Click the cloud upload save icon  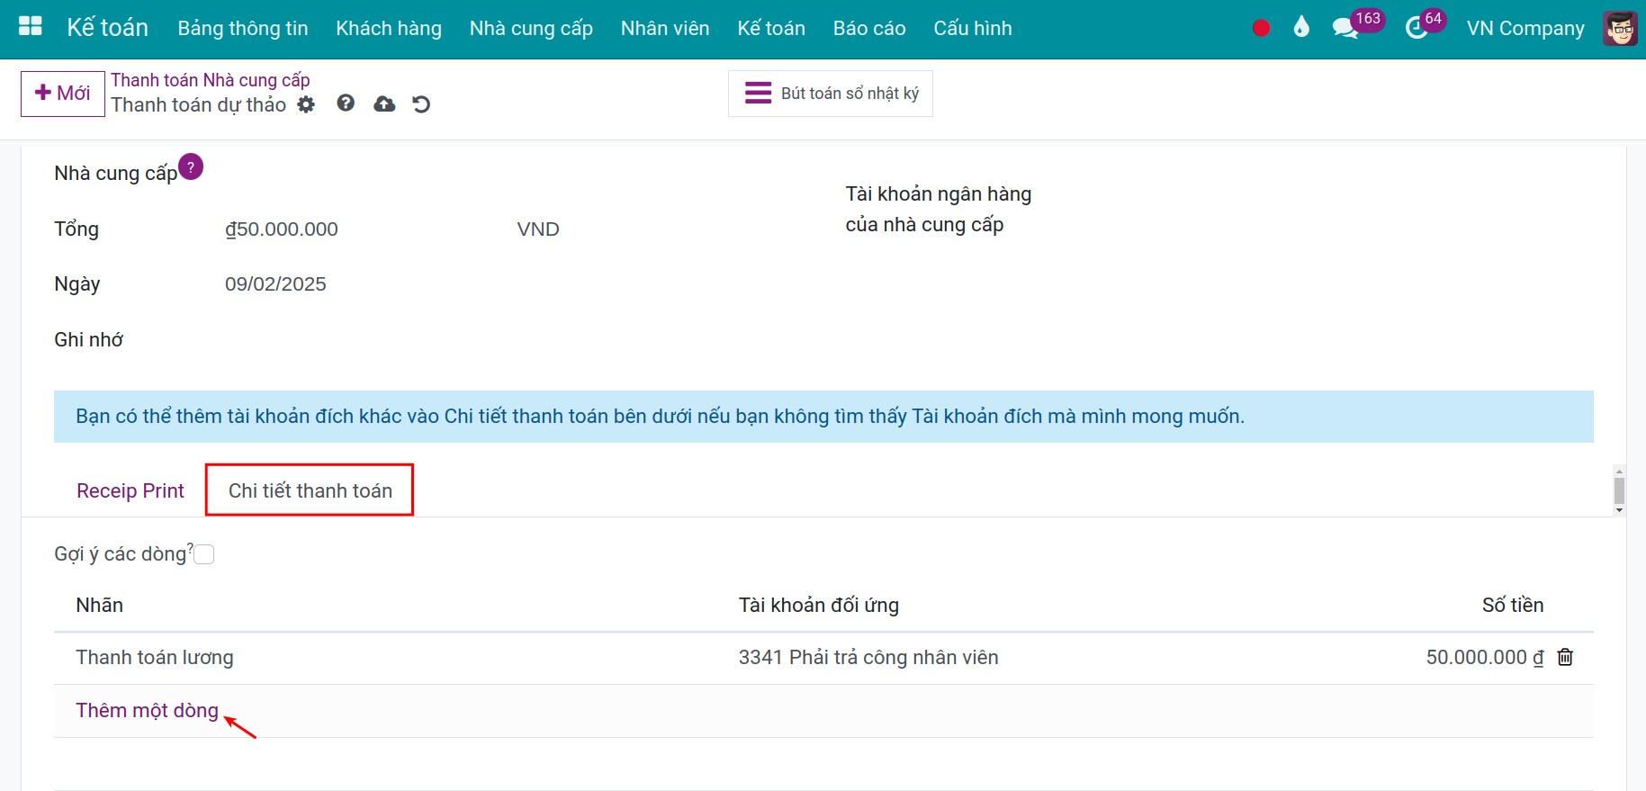[384, 104]
